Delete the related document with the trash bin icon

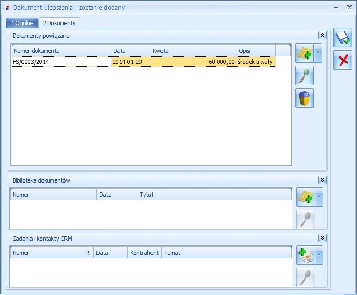pyautogui.click(x=305, y=98)
